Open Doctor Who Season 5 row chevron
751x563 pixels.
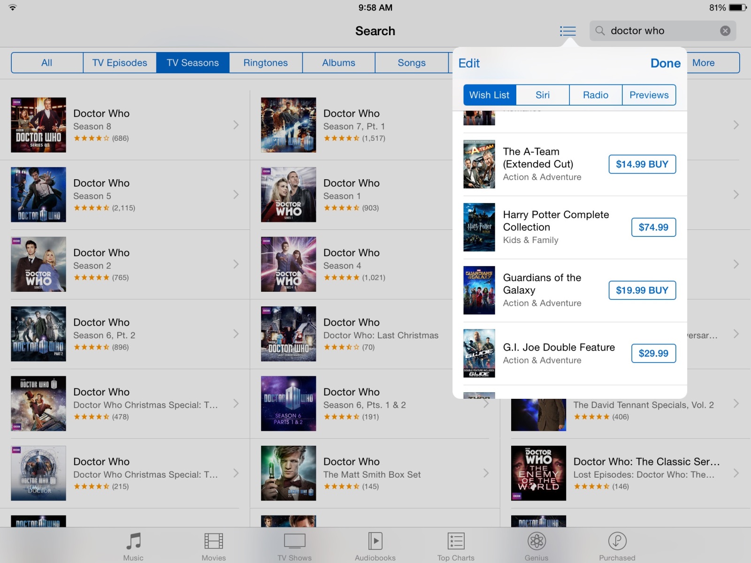(236, 194)
